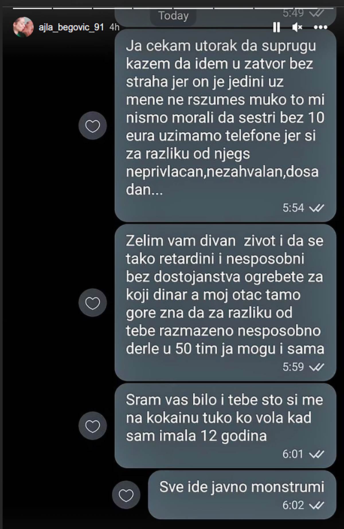Unmute the story audio
The height and width of the screenshot is (529, 344).
point(297,27)
